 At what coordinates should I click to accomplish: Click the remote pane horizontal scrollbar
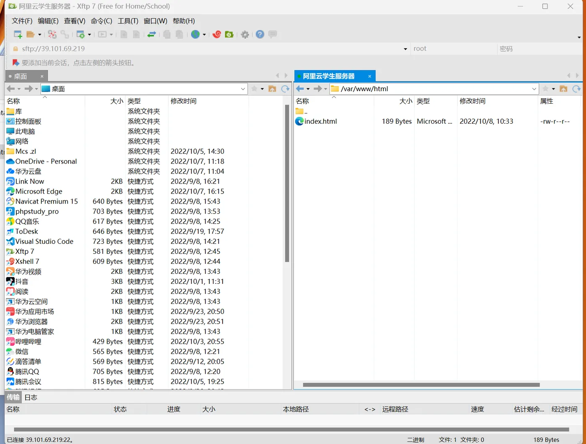[x=421, y=385]
